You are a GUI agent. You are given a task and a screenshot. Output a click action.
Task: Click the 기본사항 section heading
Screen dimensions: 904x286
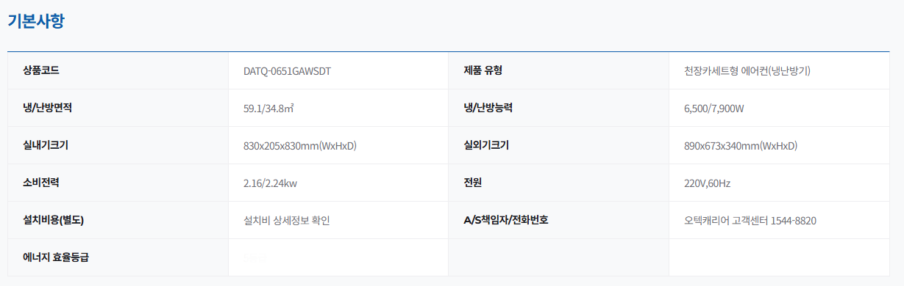click(36, 21)
